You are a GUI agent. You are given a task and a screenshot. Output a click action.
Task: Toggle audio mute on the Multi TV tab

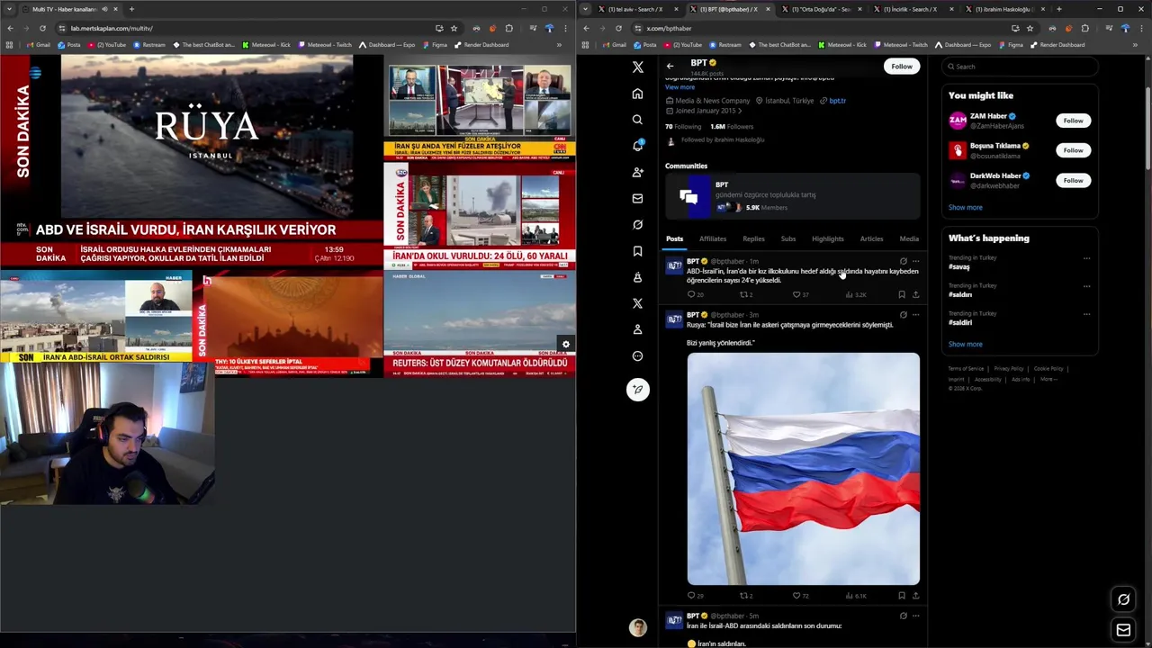[103, 9]
